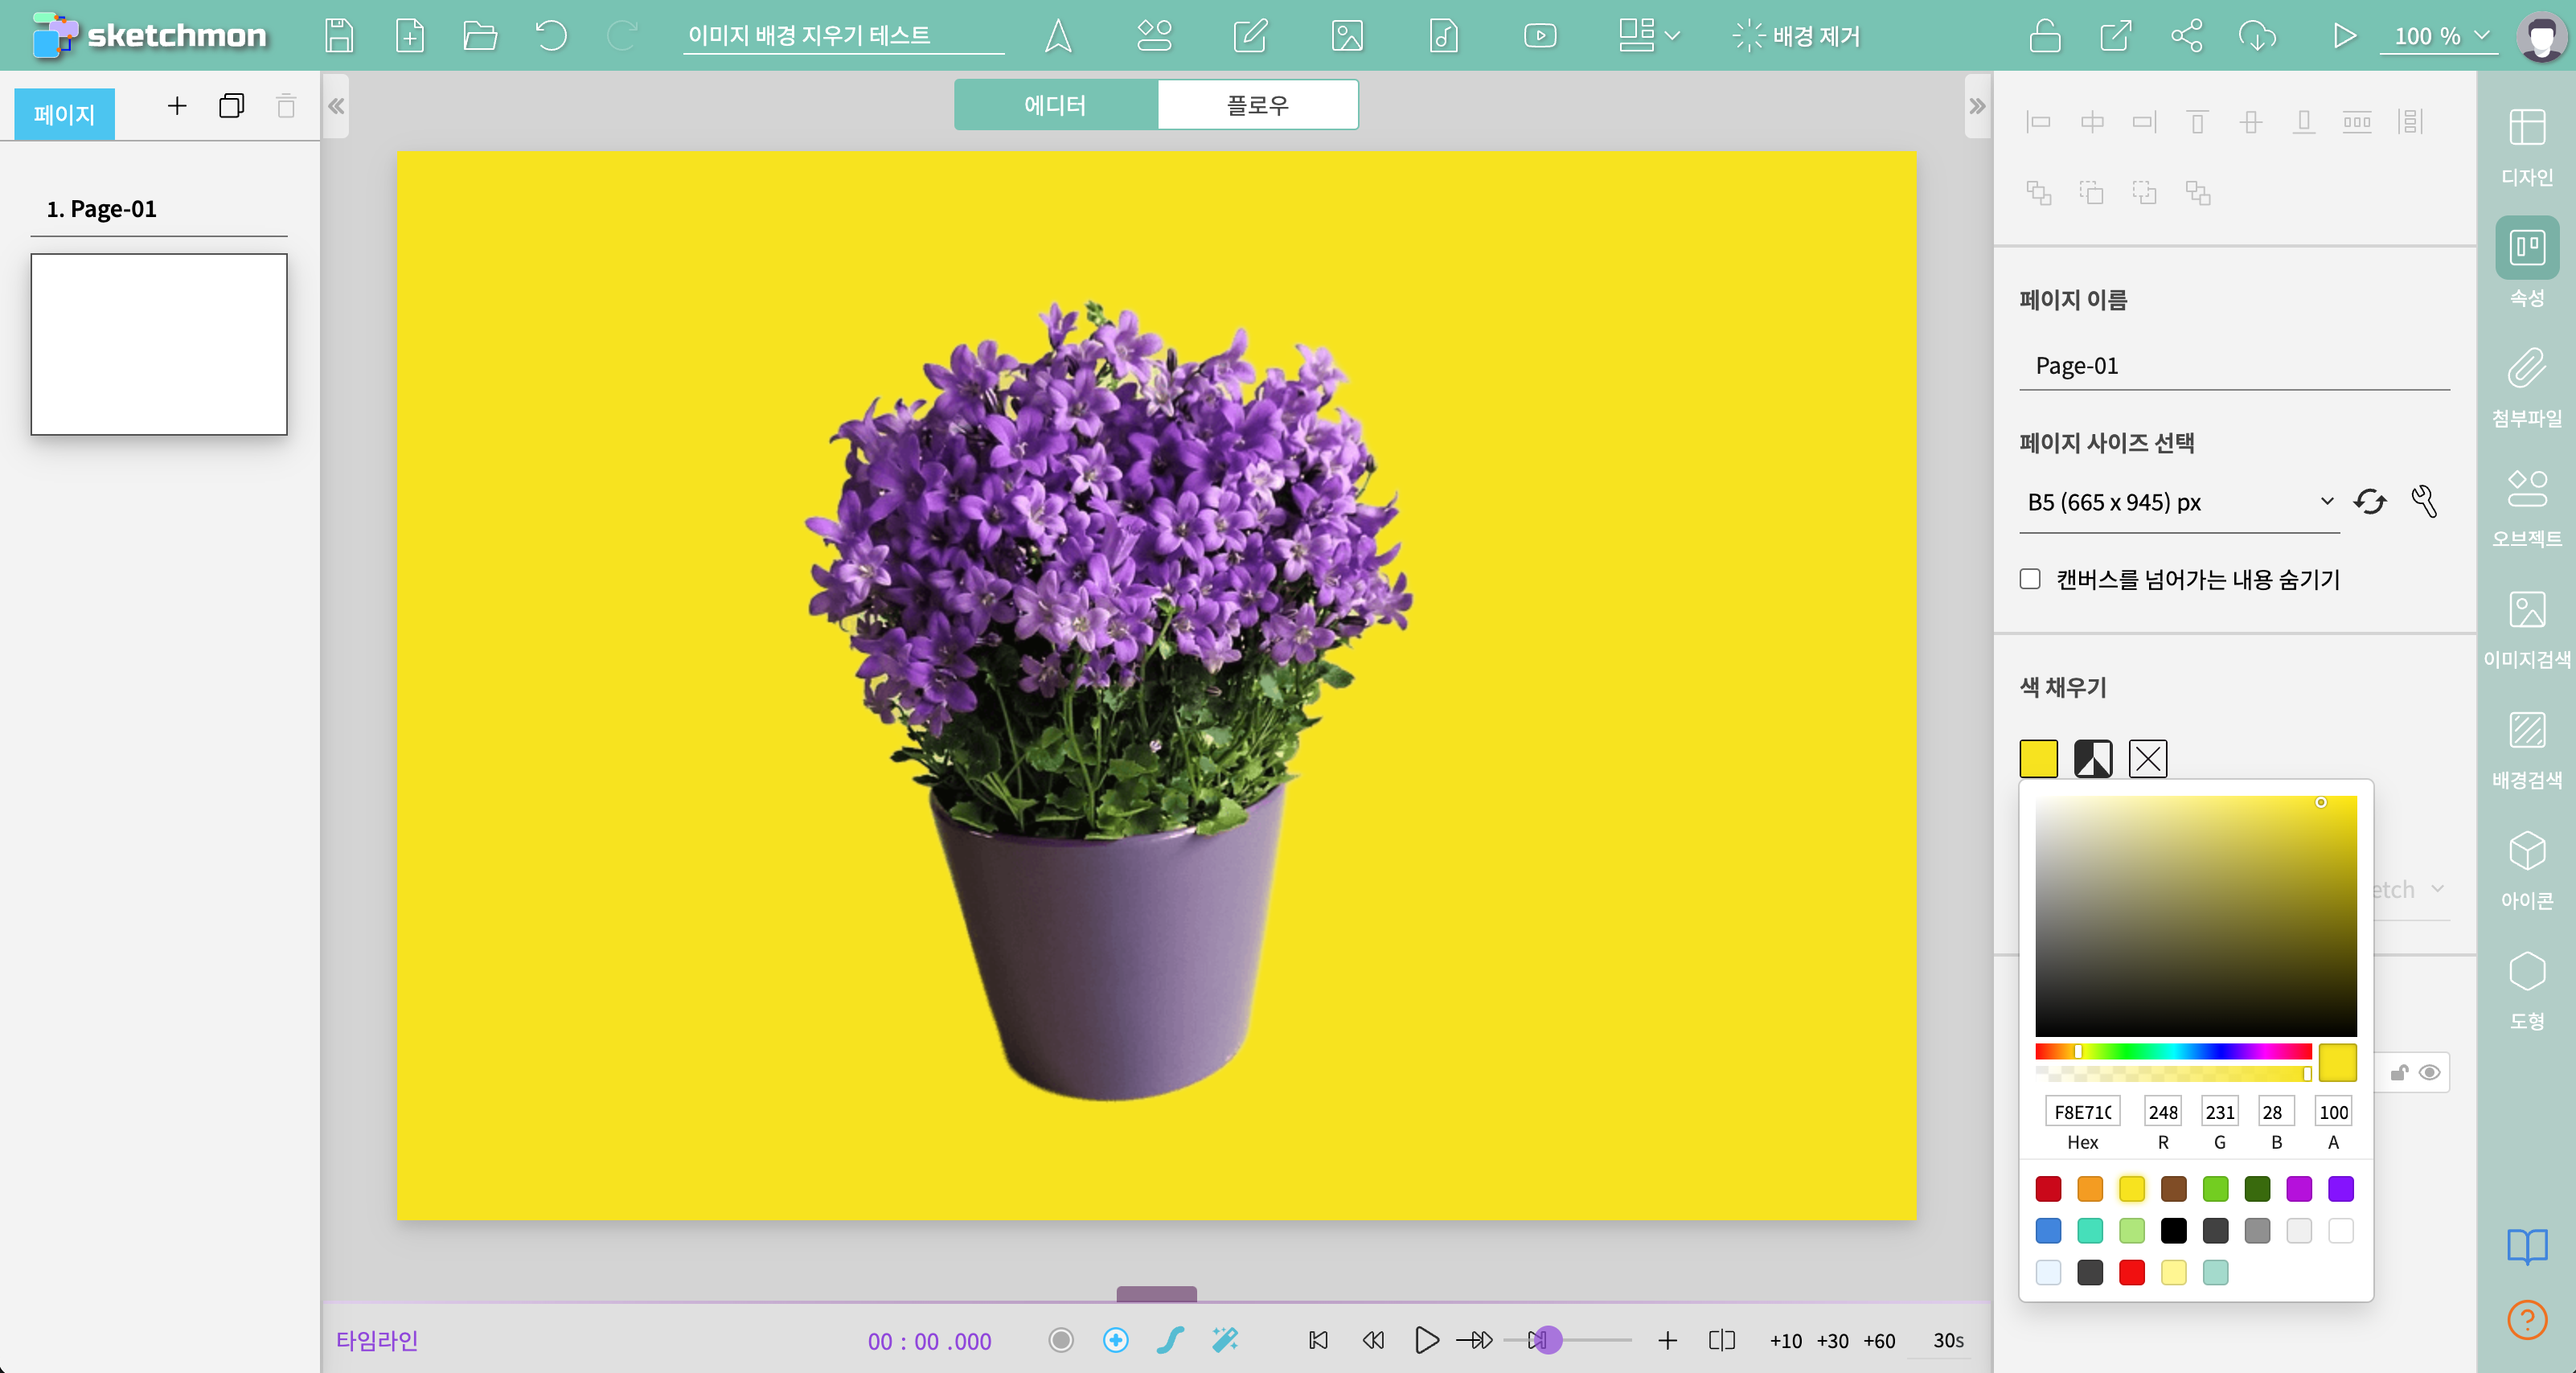Viewport: 2576px width, 1373px height.
Task: Open the 100 % zoom dropdown
Action: click(x=2439, y=36)
